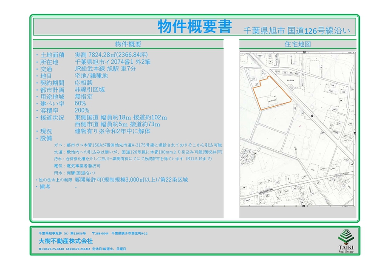Select the orange-outlined property lot on the map
Viewport: 385px width, 272px height.
[x=272, y=93]
